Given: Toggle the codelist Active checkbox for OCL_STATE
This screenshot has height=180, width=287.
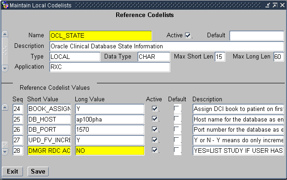Looking at the screenshot, I should pos(188,35).
